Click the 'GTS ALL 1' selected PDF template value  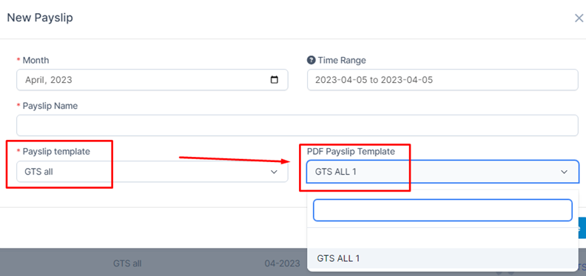[336, 172]
